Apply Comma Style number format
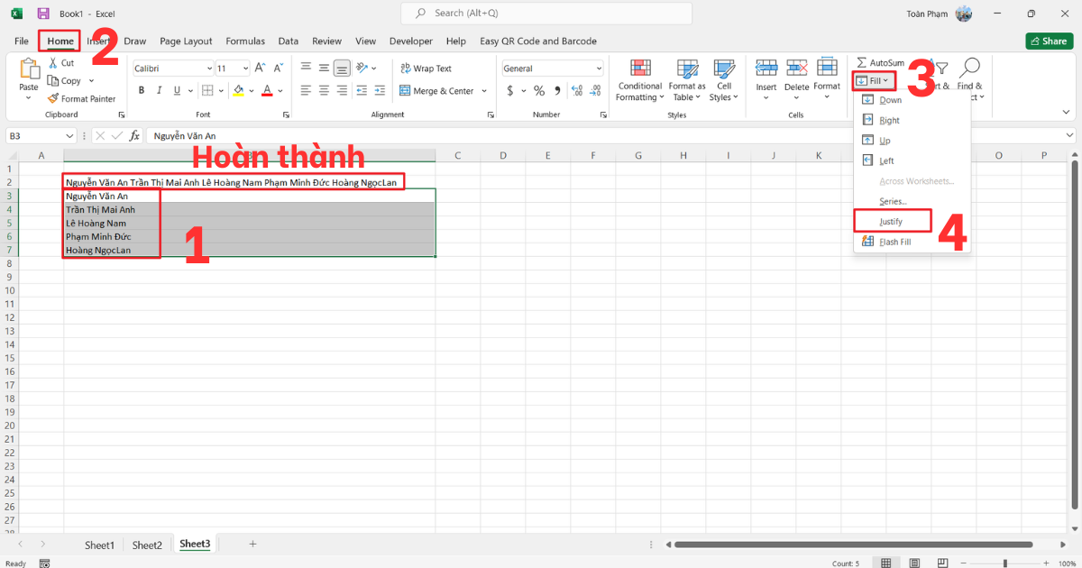 click(558, 90)
